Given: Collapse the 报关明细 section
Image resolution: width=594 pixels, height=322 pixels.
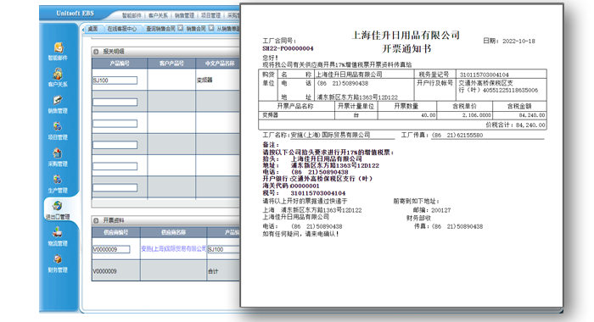Looking at the screenshot, I should [x=96, y=52].
